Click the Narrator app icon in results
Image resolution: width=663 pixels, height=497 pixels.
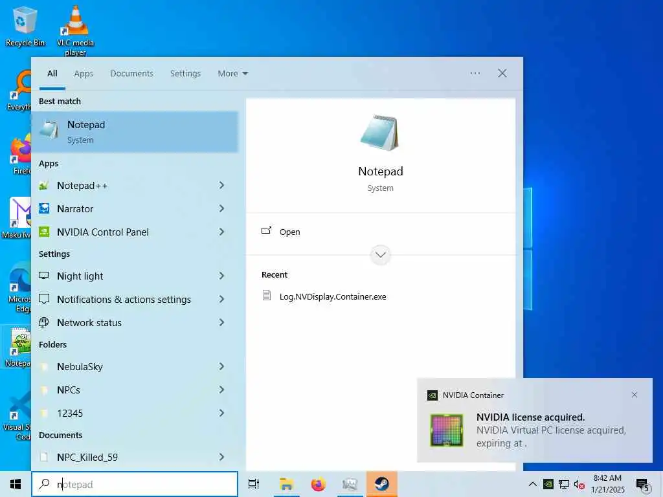(x=43, y=209)
